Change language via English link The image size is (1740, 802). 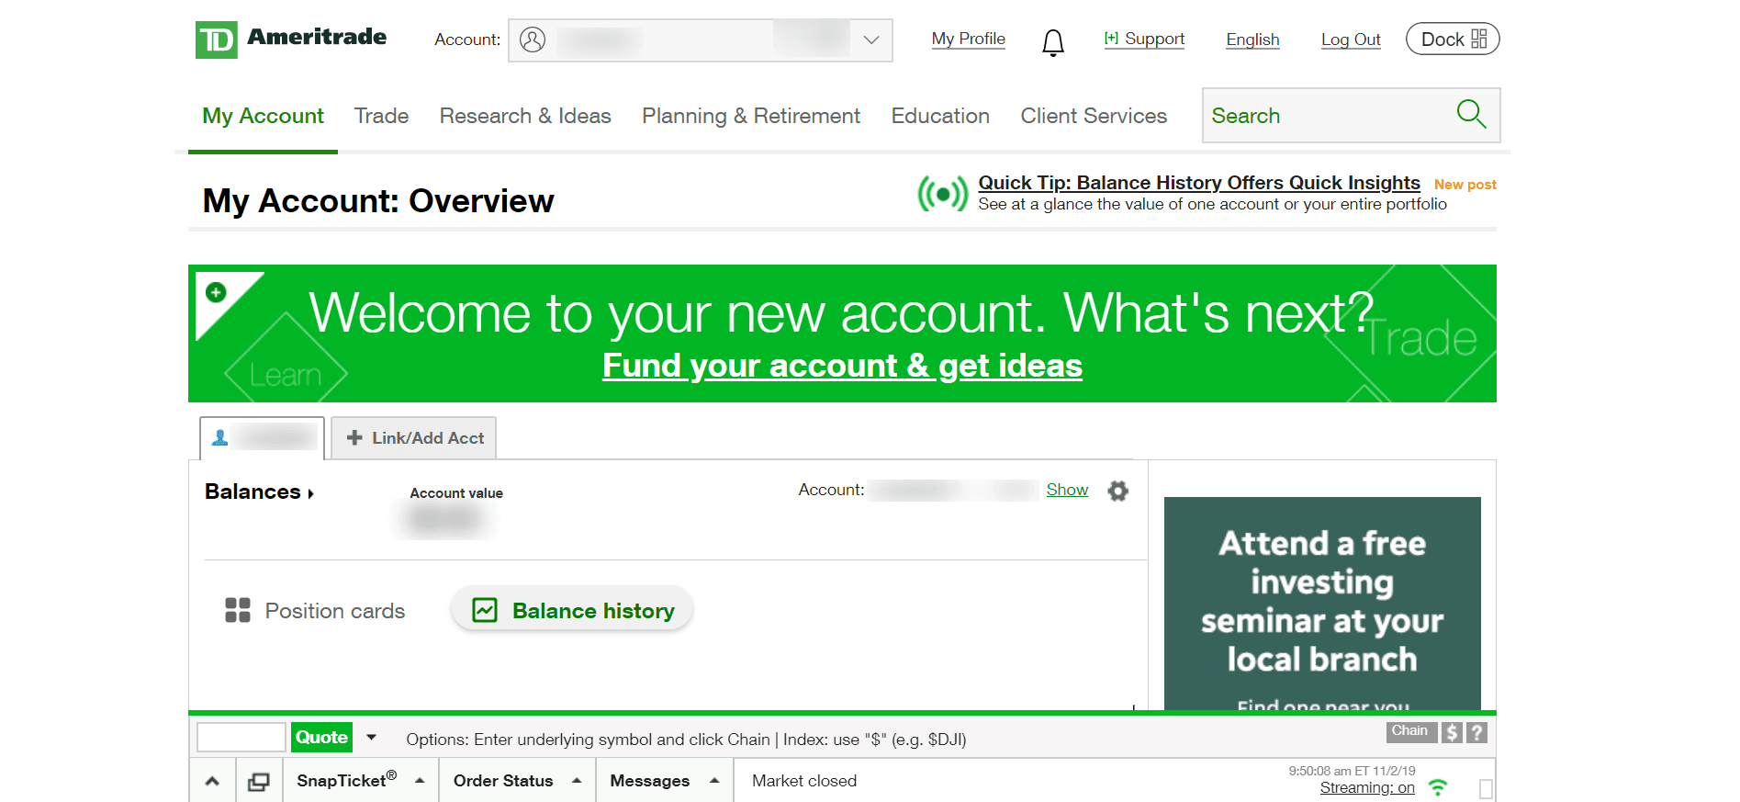point(1252,40)
